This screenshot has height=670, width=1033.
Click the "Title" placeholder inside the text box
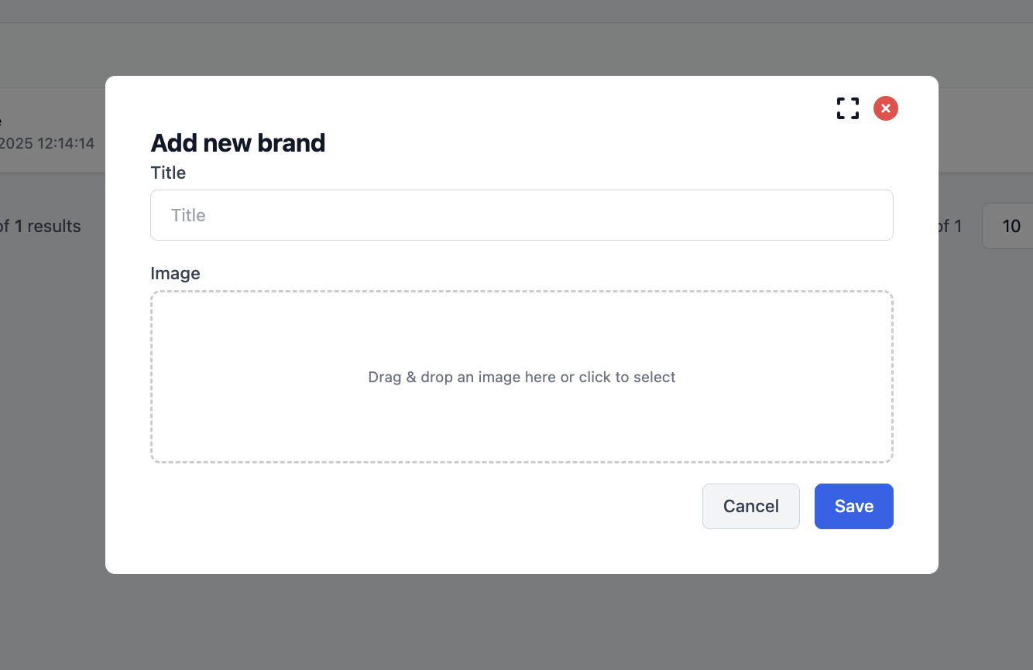click(x=188, y=215)
